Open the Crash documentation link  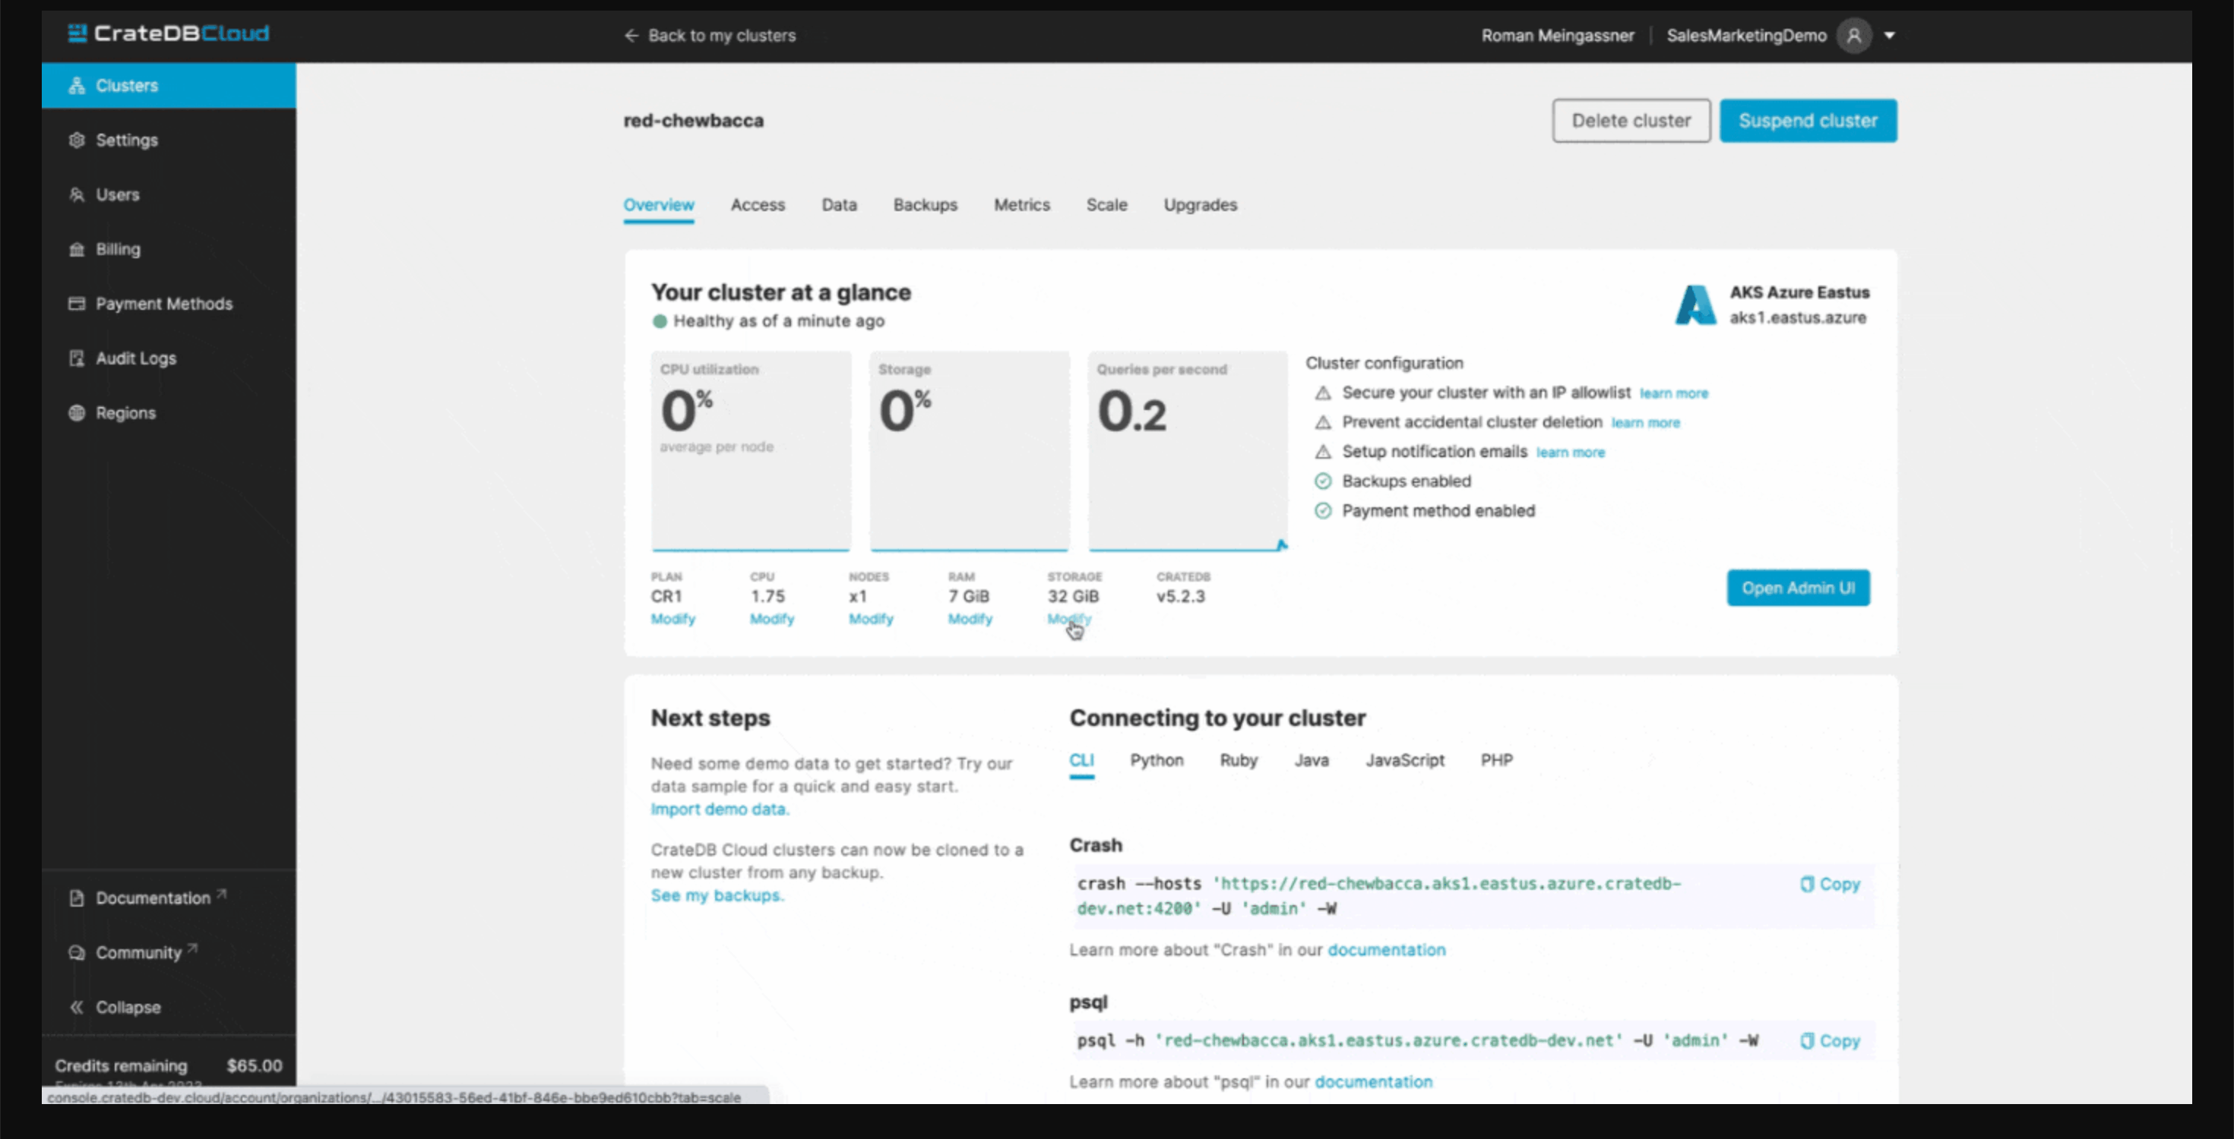coord(1387,950)
